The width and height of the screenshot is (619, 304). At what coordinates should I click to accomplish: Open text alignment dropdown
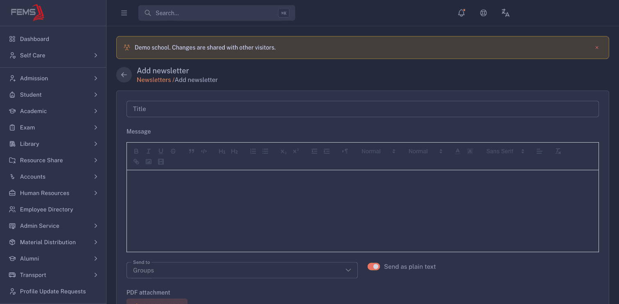540,151
